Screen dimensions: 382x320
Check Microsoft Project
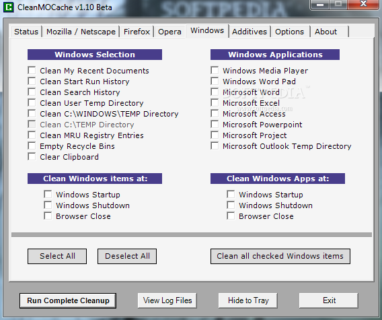(215, 135)
